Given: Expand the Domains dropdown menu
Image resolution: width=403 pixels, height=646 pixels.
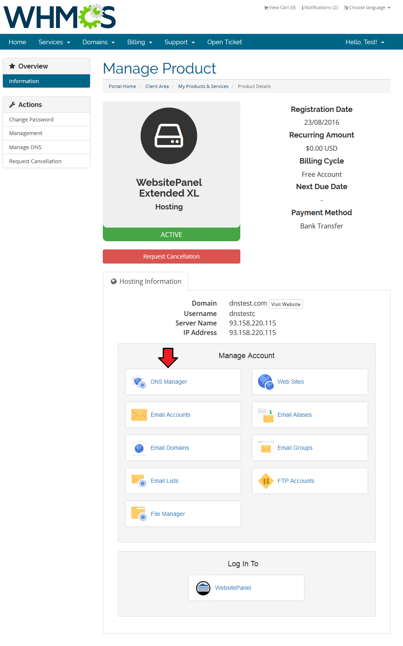Looking at the screenshot, I should pyautogui.click(x=98, y=42).
